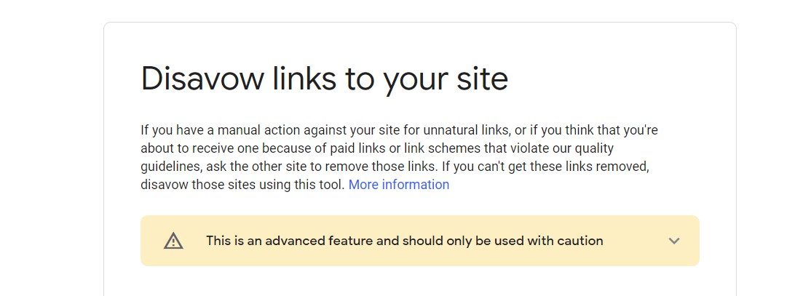Click the warning triangle icon
The image size is (803, 296).
(173, 241)
